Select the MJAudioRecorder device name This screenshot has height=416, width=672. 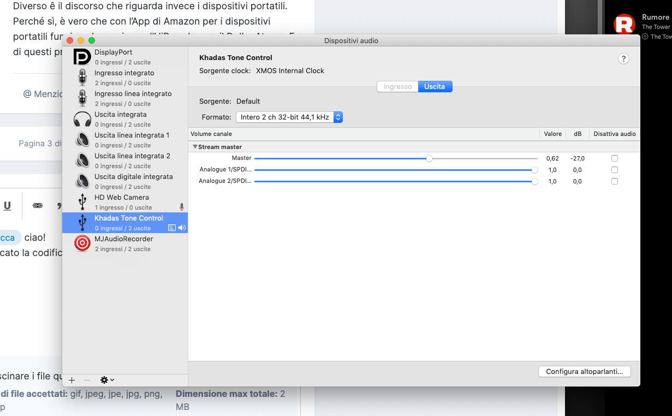point(124,239)
